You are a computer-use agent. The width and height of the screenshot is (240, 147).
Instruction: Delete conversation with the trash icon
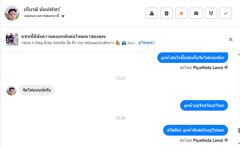167,13
